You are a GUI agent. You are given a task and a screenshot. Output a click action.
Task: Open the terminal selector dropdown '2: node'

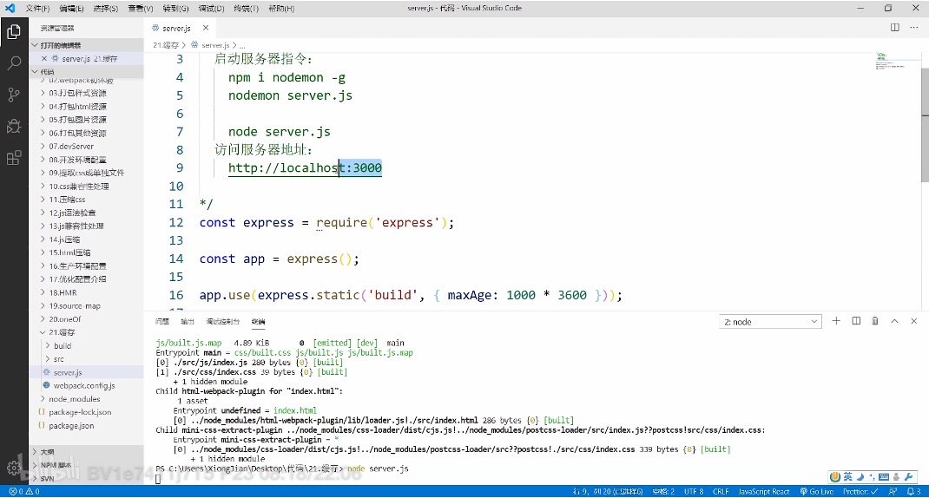click(770, 322)
